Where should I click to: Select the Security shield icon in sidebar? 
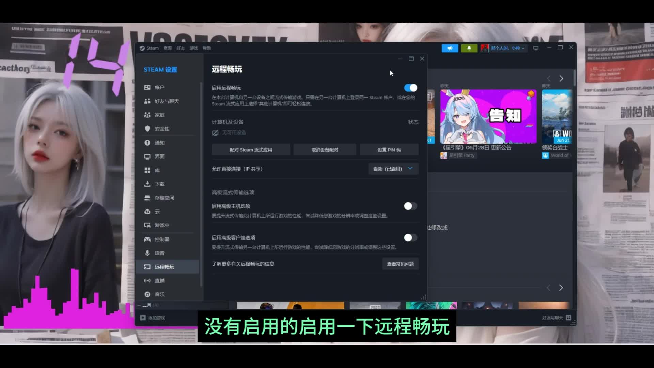click(x=147, y=129)
